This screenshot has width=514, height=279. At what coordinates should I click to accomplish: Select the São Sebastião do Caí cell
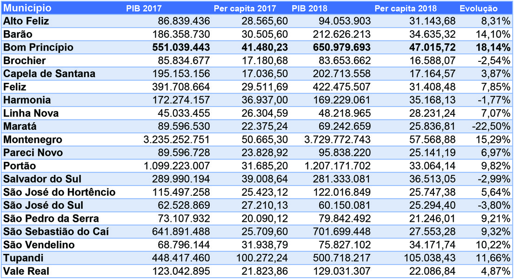[56, 232]
